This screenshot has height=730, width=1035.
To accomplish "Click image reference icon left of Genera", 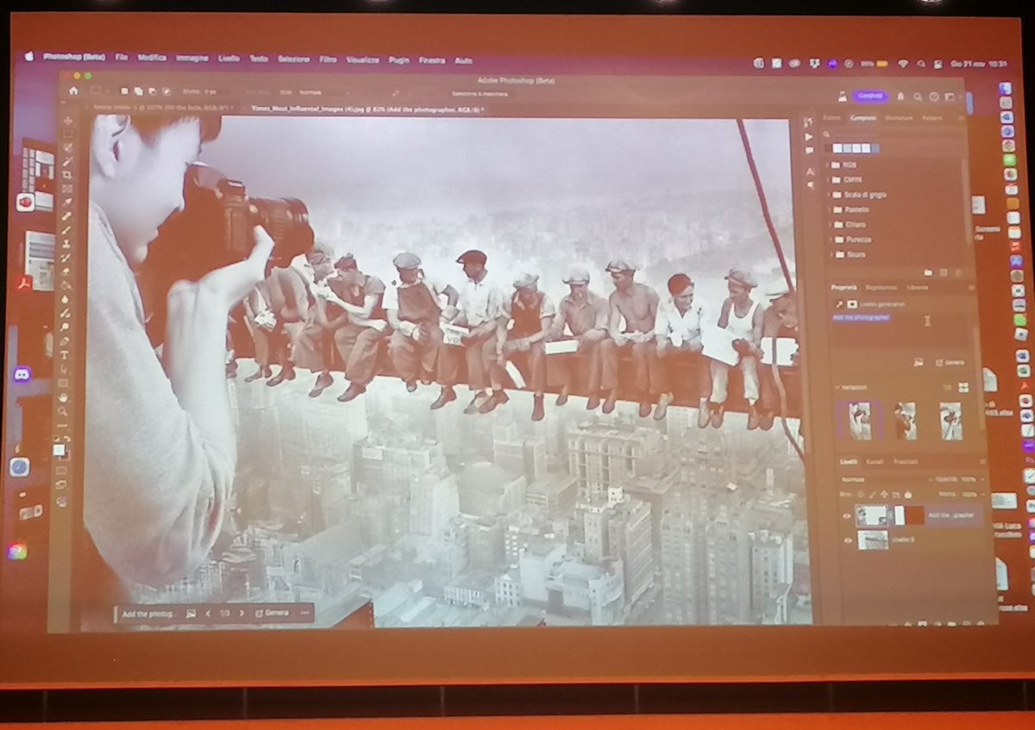I will click(x=919, y=362).
